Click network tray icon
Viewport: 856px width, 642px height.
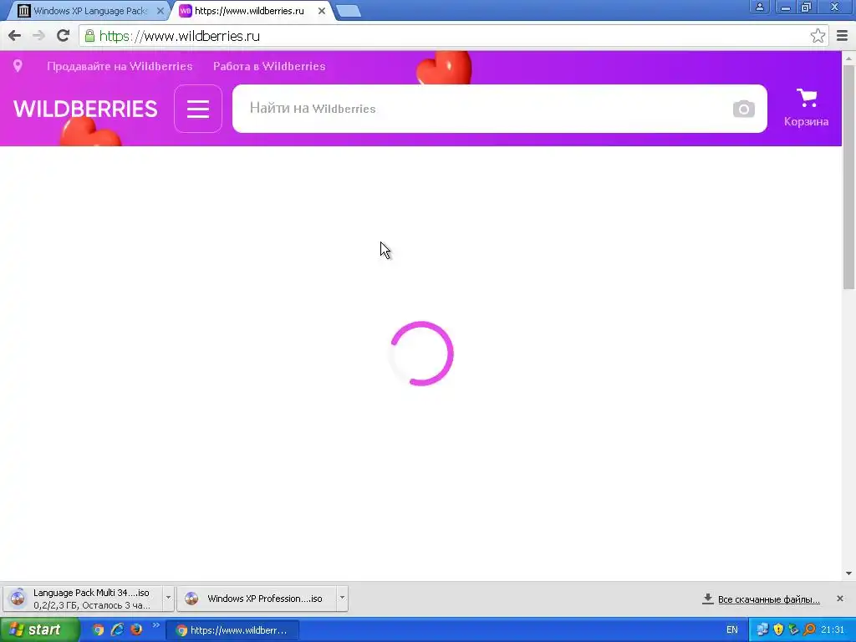(x=762, y=629)
